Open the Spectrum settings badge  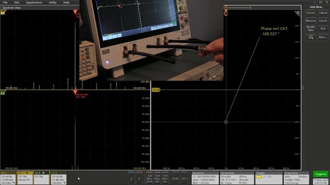pyautogui.click(x=205, y=178)
